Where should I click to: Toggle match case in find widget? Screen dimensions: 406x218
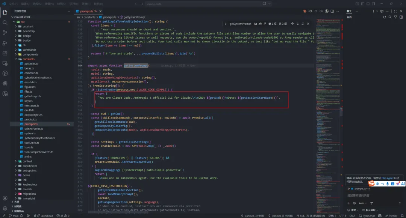[x=256, y=24]
